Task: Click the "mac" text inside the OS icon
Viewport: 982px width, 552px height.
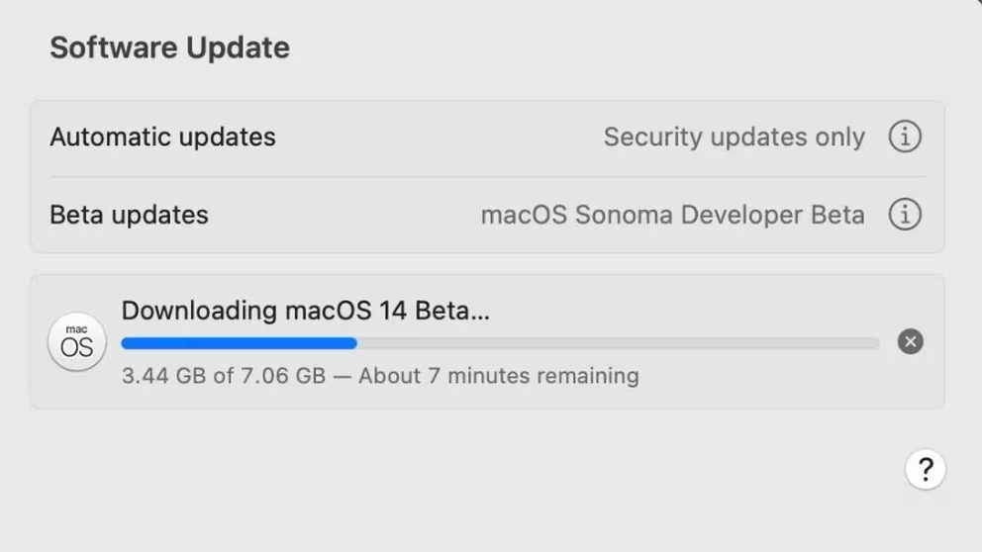Action: tap(76, 329)
